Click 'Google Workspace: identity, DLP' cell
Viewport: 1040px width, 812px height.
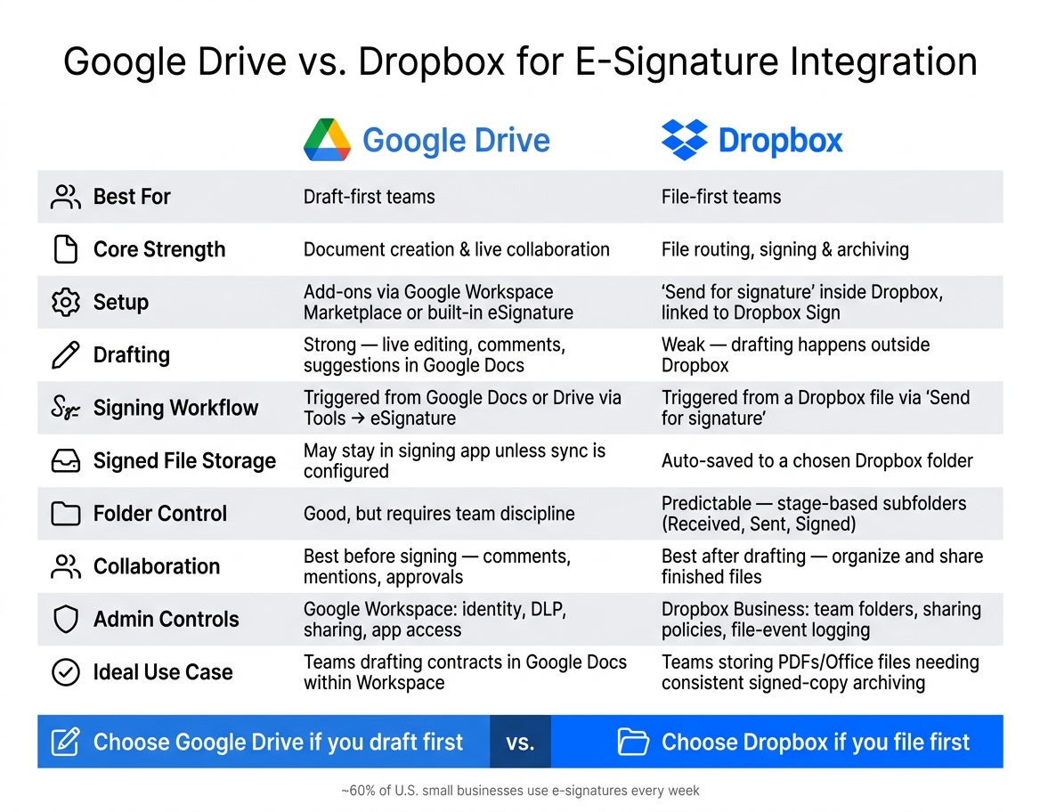pyautogui.click(x=435, y=619)
